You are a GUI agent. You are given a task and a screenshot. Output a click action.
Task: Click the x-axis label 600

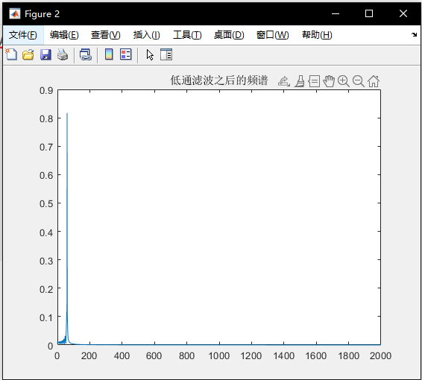coord(154,356)
